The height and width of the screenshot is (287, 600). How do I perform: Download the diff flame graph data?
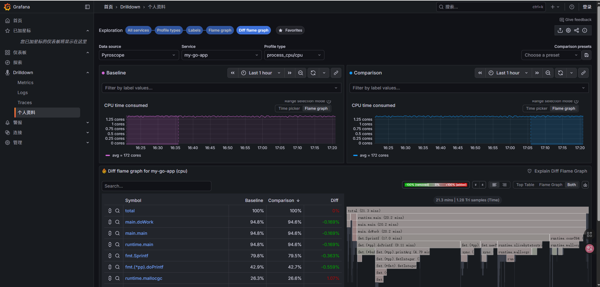(x=585, y=185)
